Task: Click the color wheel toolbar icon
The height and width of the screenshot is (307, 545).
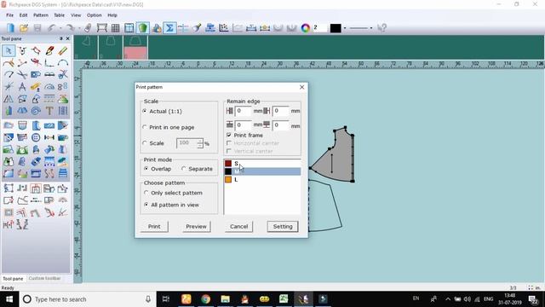Action: point(305,28)
